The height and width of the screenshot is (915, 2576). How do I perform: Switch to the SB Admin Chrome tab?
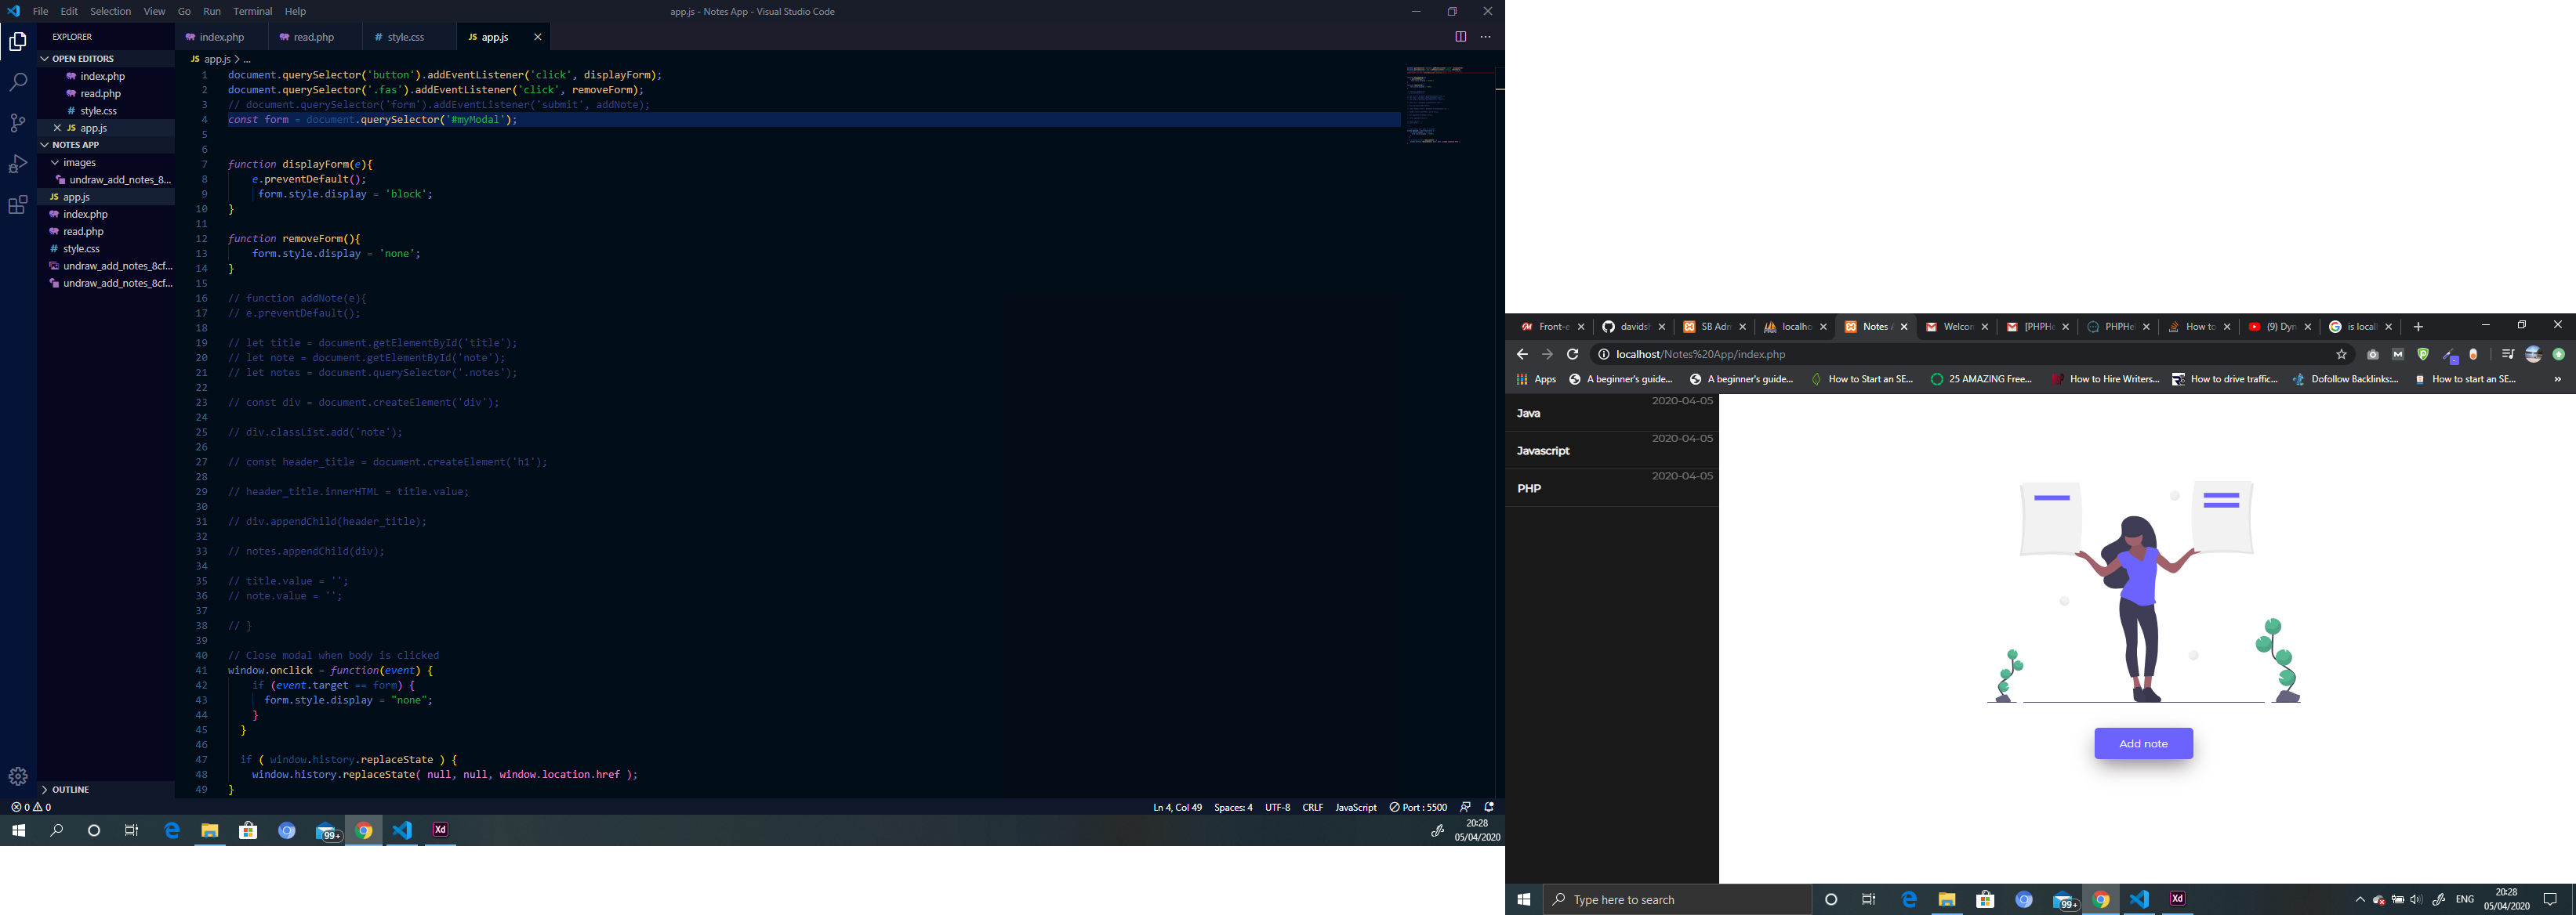point(1713,327)
